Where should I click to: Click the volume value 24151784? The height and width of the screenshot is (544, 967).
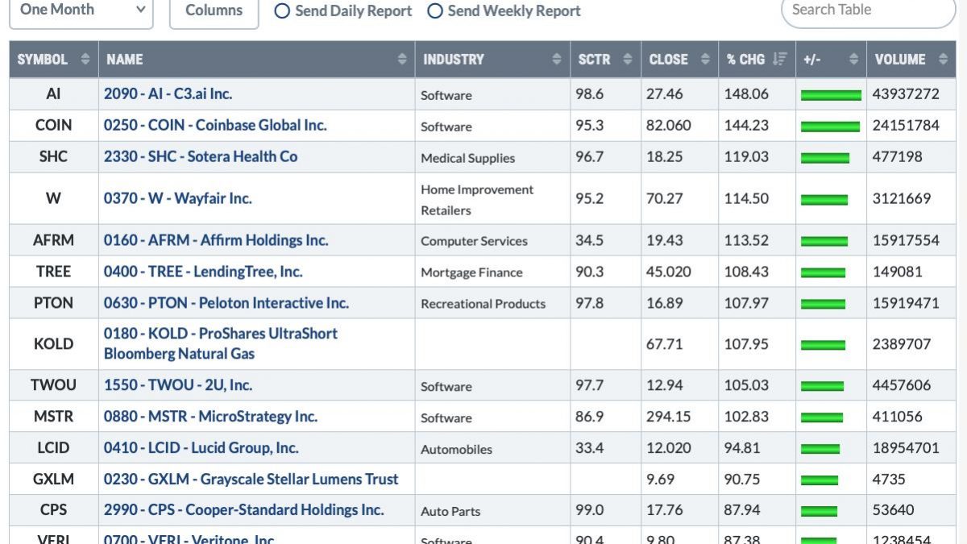click(906, 125)
